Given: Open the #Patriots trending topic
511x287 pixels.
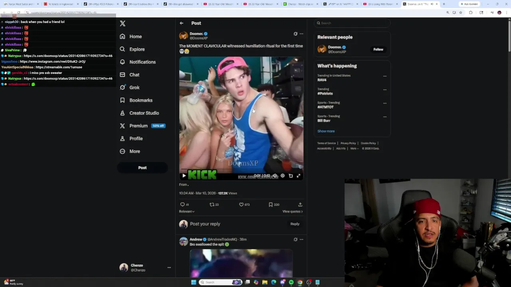Looking at the screenshot, I should (325, 91).
